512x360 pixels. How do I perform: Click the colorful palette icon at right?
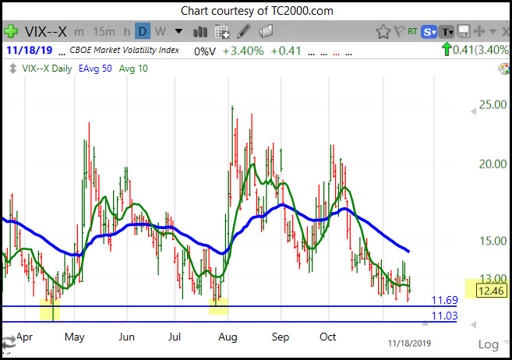[x=504, y=69]
